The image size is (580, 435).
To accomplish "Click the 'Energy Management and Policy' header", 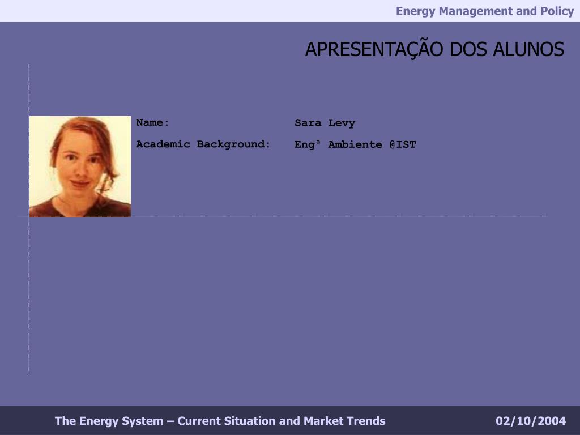I will tap(485, 11).
